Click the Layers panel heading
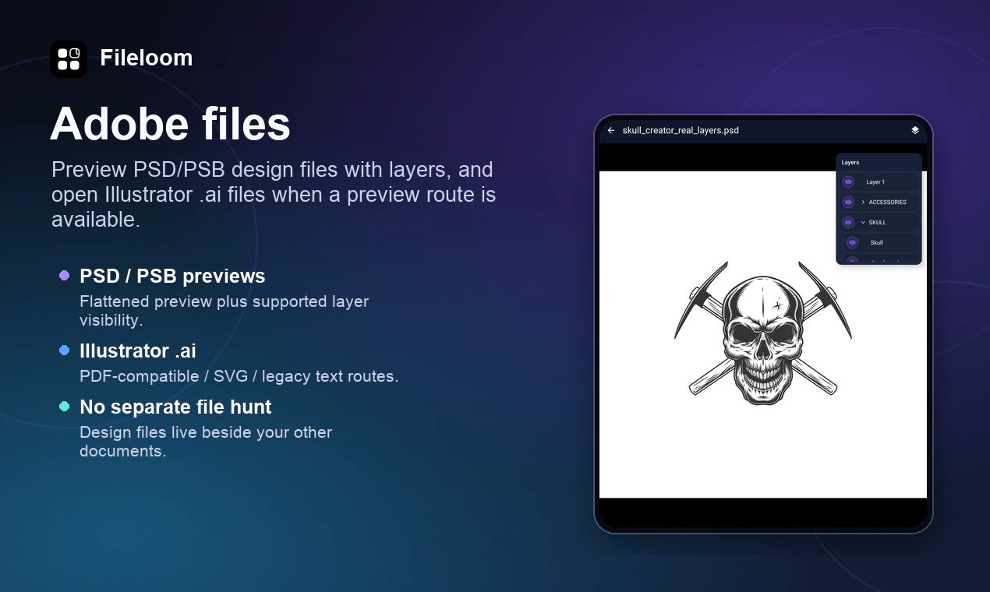 point(850,162)
